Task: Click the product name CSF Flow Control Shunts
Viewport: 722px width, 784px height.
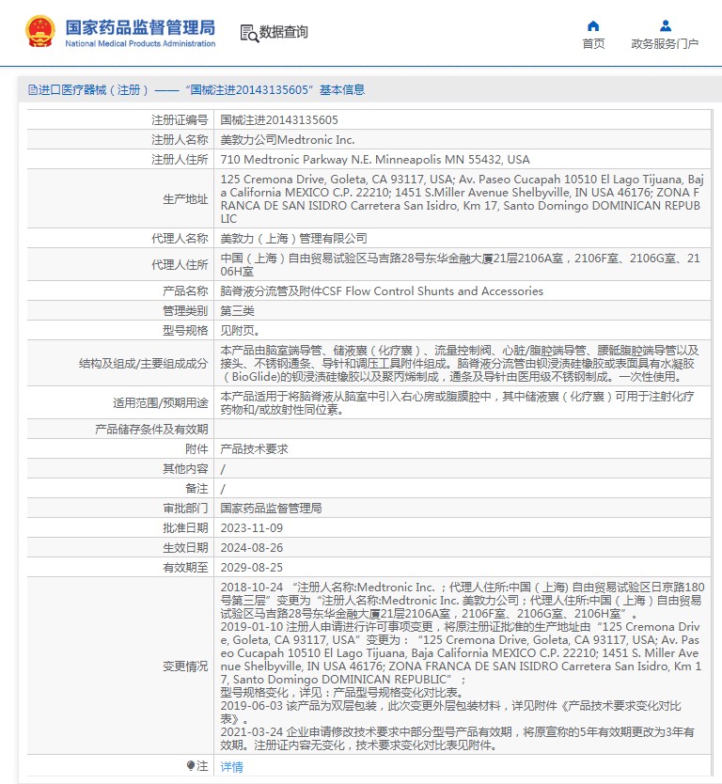Action: click(x=382, y=290)
